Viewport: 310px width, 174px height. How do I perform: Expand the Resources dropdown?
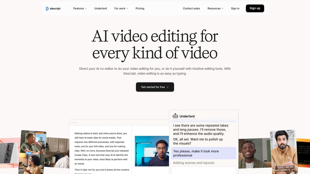click(215, 8)
